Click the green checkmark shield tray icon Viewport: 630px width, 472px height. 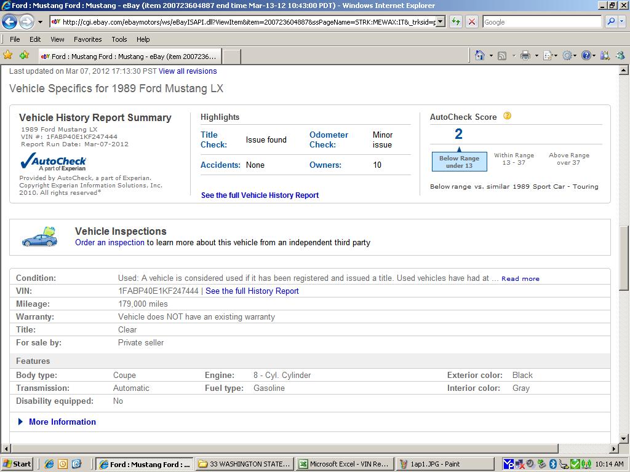point(575,464)
